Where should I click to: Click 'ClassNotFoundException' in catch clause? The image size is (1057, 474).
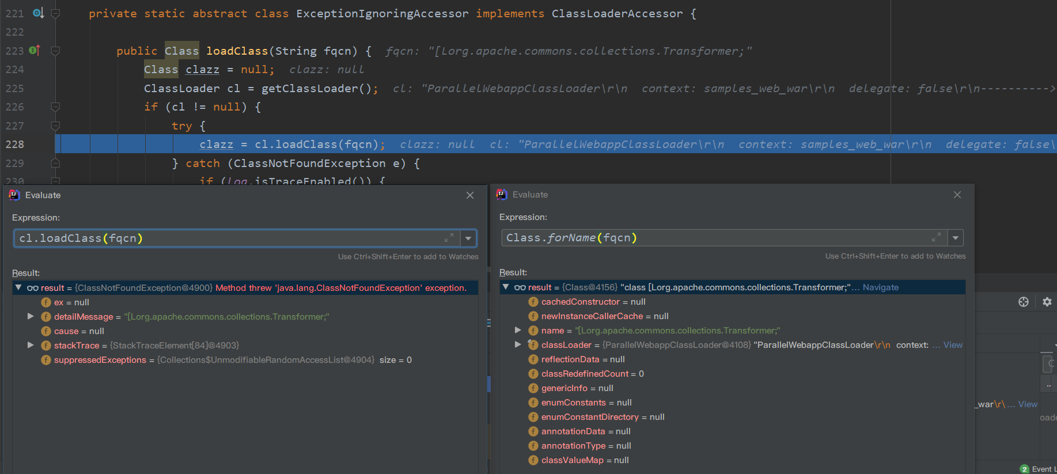click(x=310, y=163)
